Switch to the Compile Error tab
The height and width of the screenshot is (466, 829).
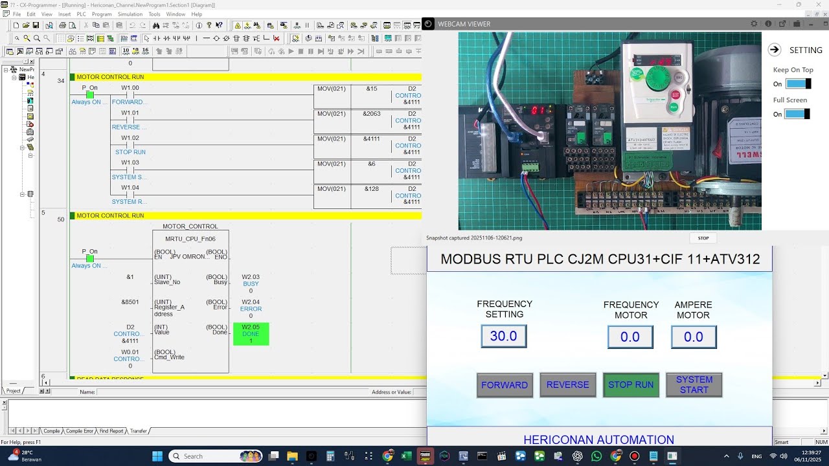point(80,431)
